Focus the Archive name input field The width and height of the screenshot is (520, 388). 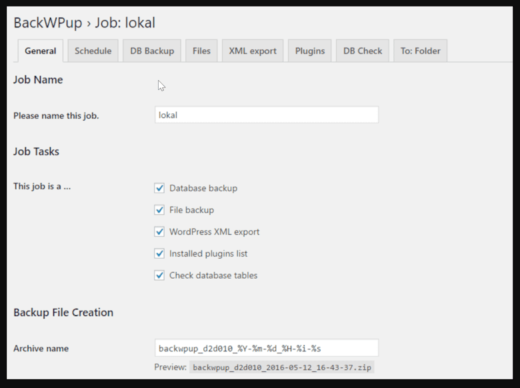point(267,348)
